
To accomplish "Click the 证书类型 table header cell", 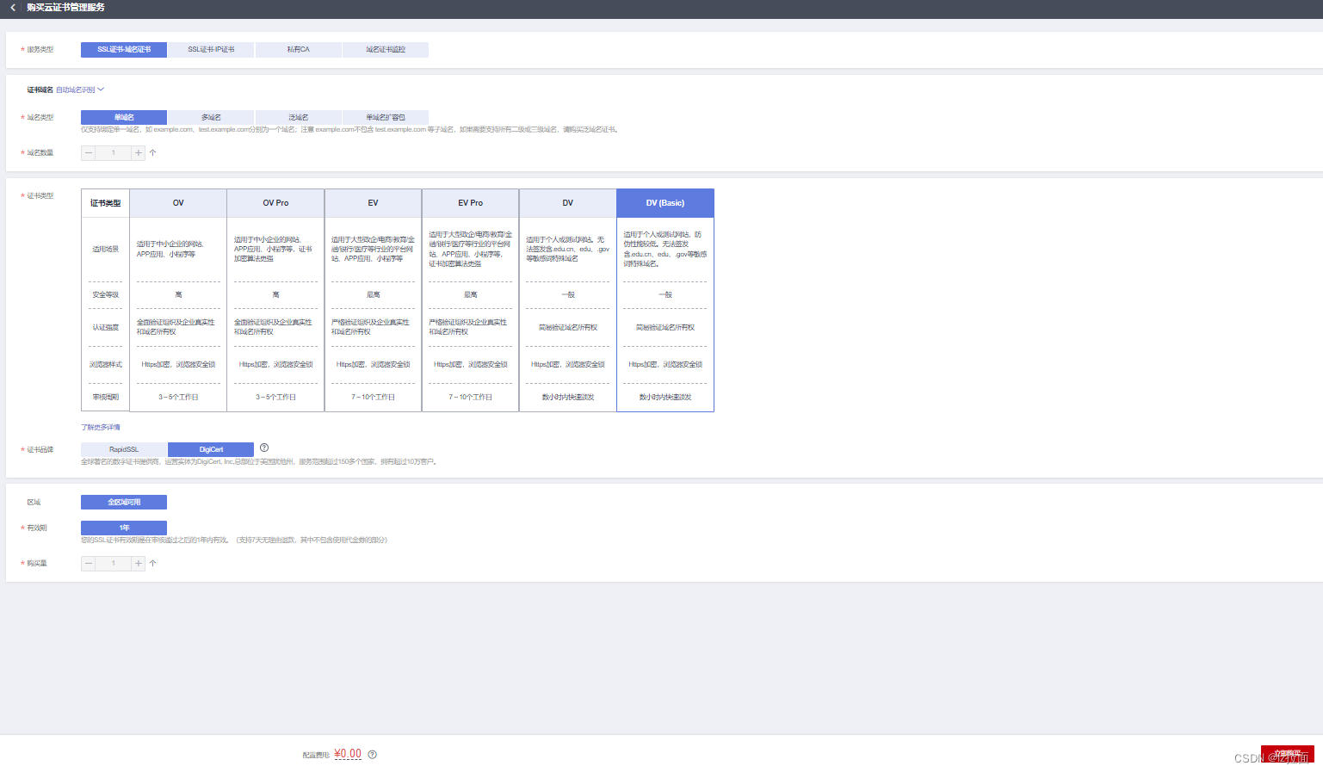I will [x=105, y=203].
